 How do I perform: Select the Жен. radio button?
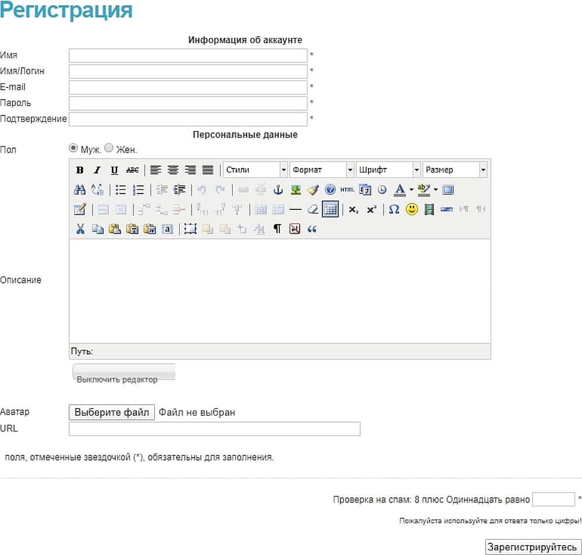pyautogui.click(x=109, y=148)
